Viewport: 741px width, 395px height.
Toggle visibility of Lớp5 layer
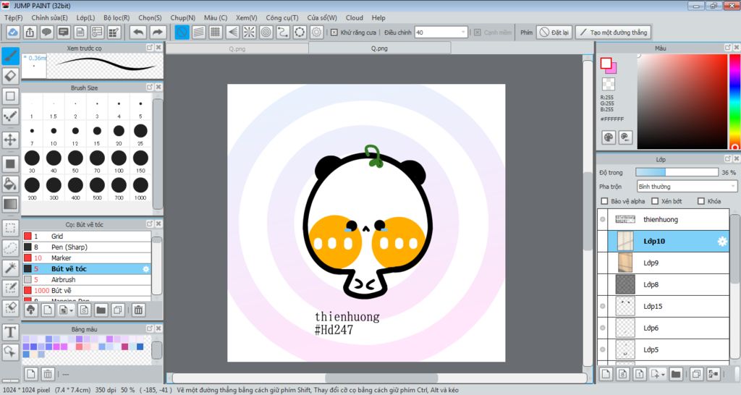point(603,350)
